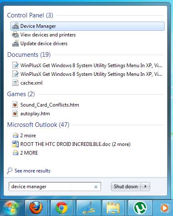Launch Firefox from the taskbar
The image size is (173, 216).
pyautogui.click(x=36, y=208)
